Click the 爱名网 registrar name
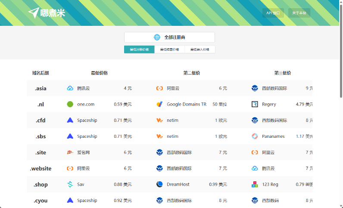This screenshot has width=343, height=208. tap(84, 152)
